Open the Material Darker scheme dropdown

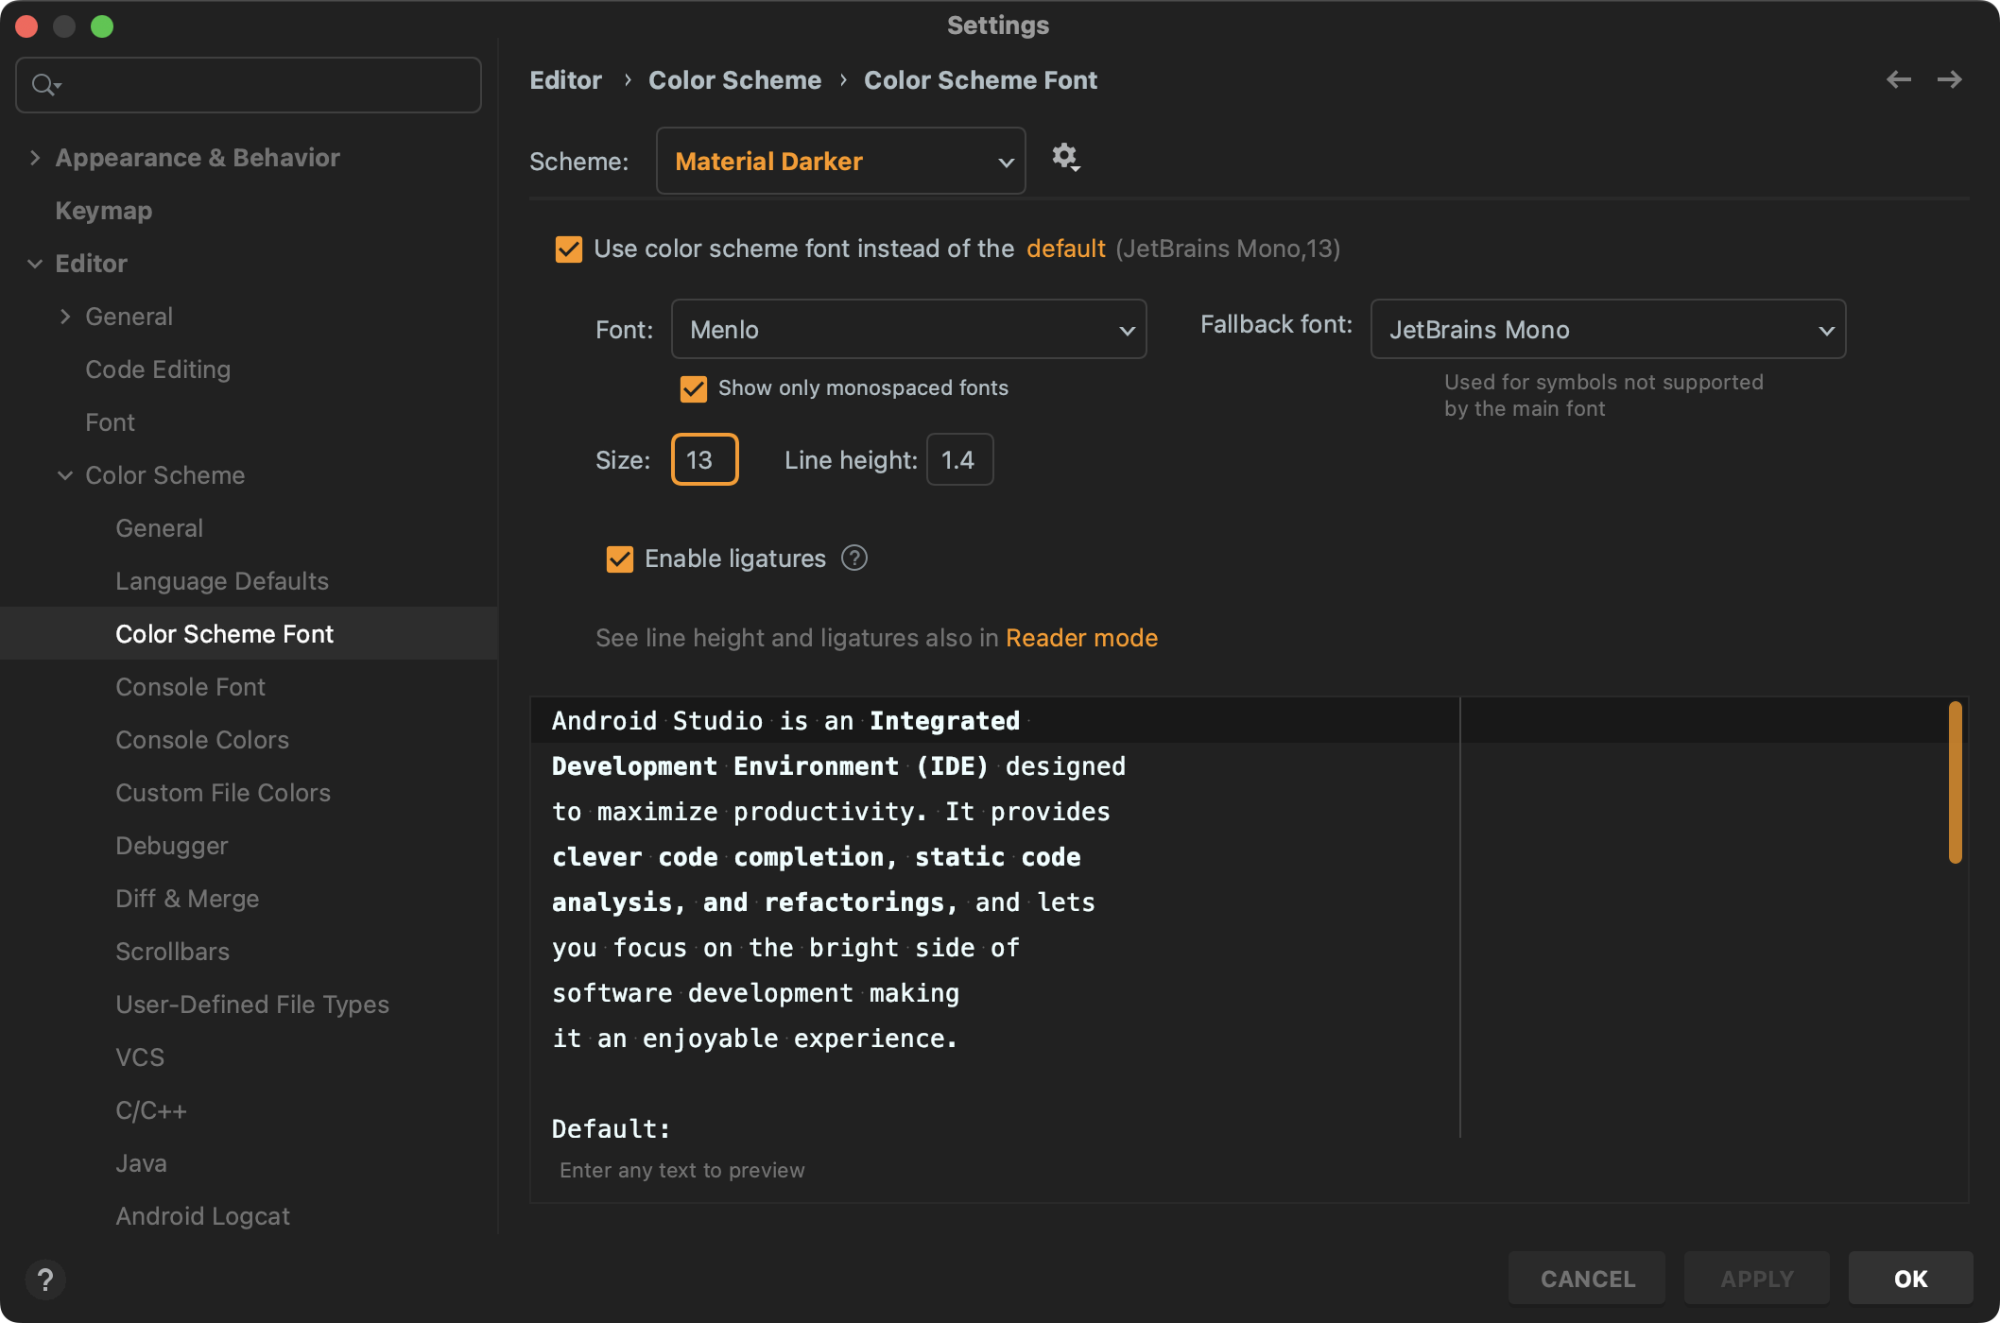(840, 162)
